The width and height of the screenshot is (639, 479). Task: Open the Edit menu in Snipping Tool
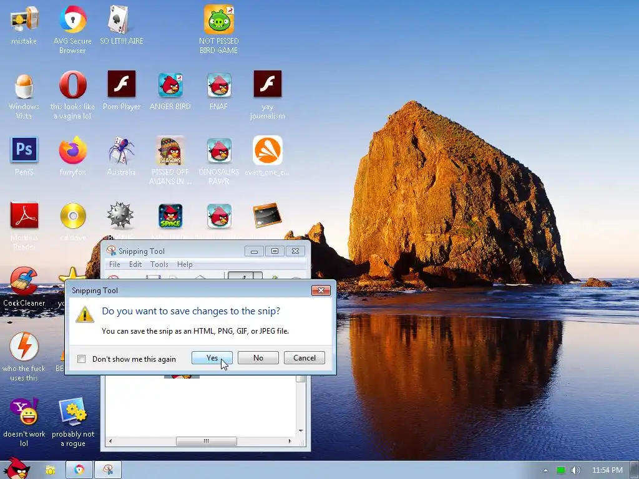tap(135, 264)
